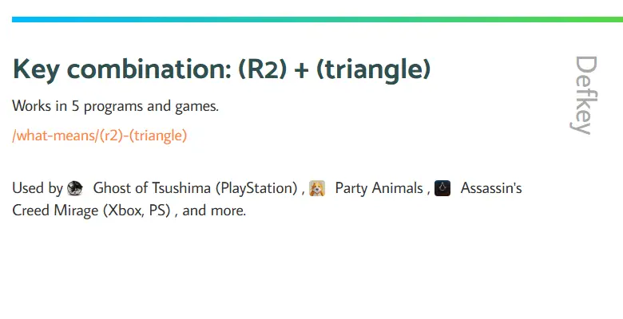Open the Ghost of Tsushima text link
This screenshot has height=319, width=623.
pyautogui.click(x=152, y=188)
